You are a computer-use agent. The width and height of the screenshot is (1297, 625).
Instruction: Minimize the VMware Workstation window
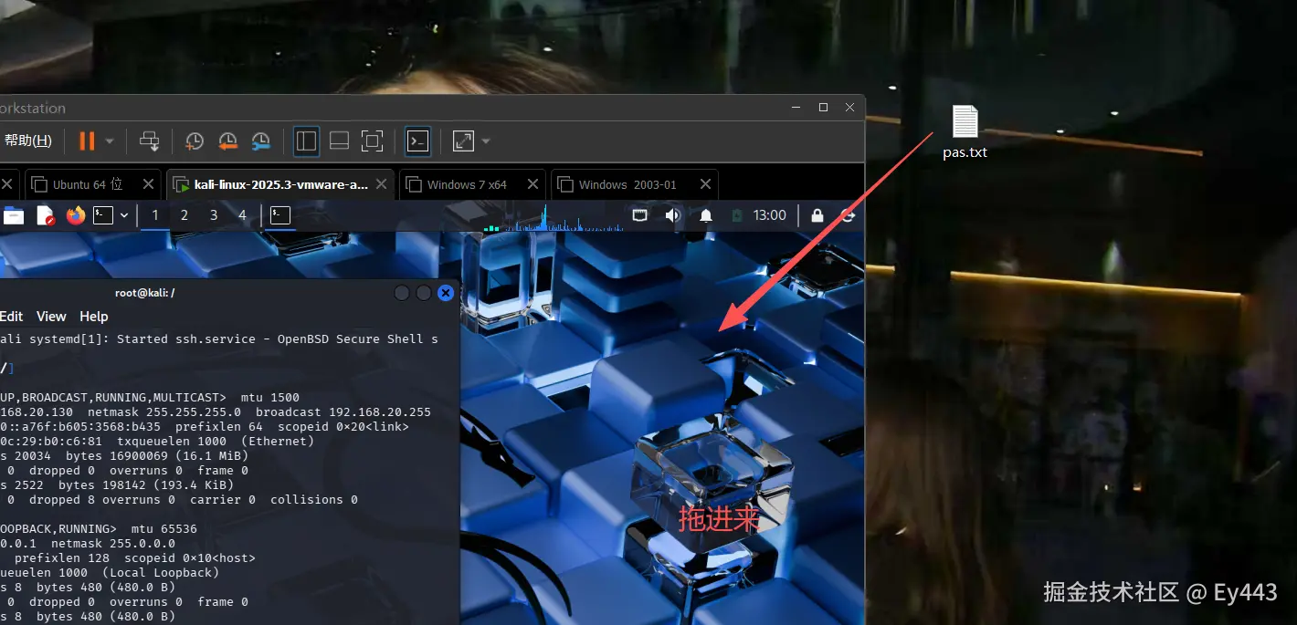pos(797,108)
